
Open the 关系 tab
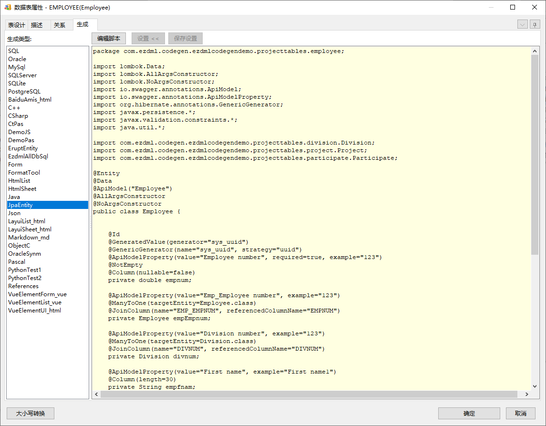(x=60, y=25)
